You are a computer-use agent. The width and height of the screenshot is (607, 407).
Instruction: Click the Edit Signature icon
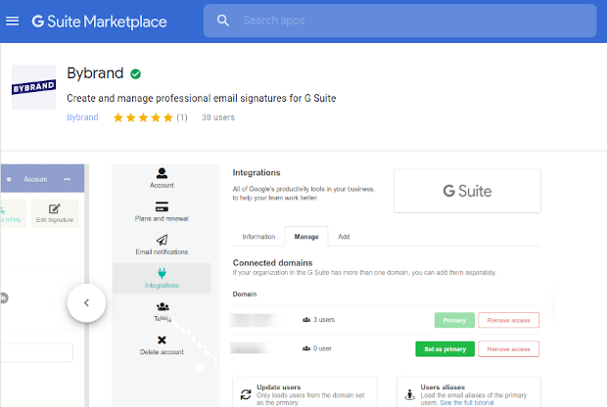point(55,209)
